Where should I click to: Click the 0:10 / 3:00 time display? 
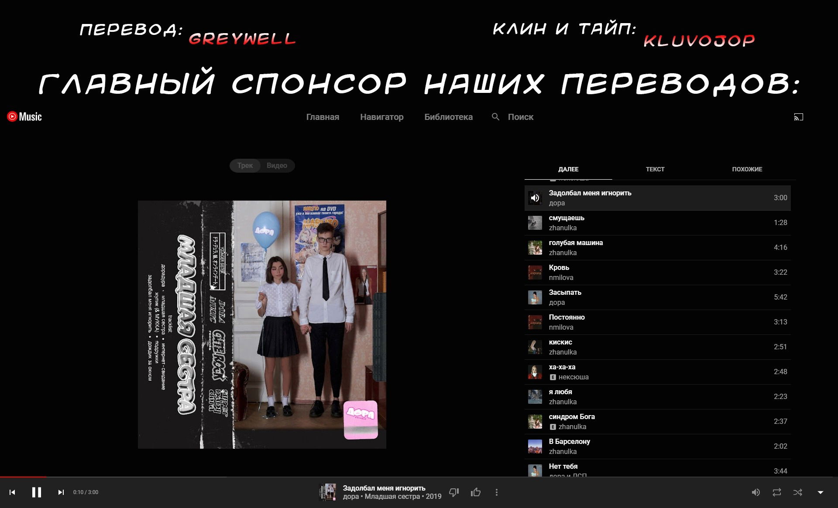[86, 492]
